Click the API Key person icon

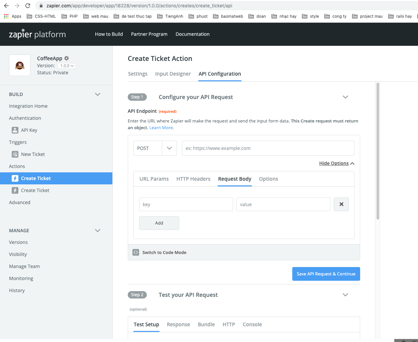coord(15,130)
